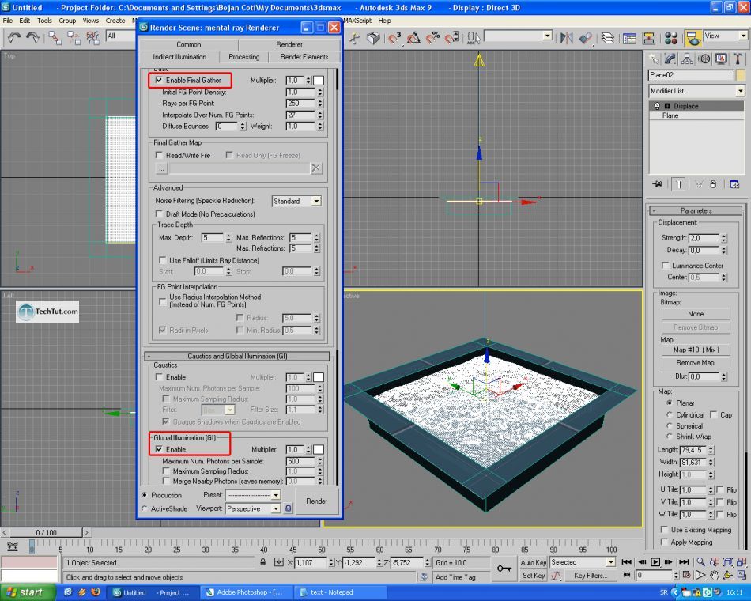Click the bitmap None button
Viewport: 751px width, 601px height.
[696, 314]
